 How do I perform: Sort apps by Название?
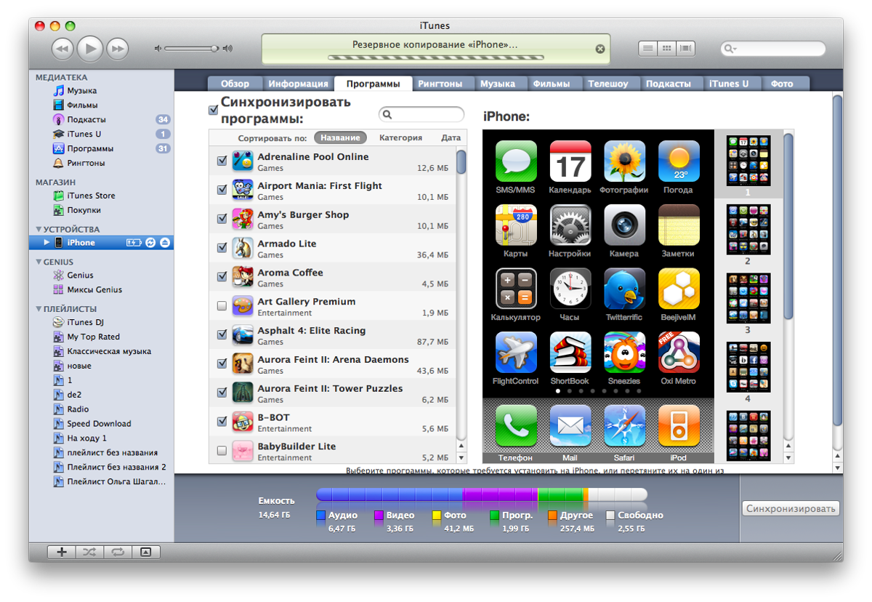[340, 137]
